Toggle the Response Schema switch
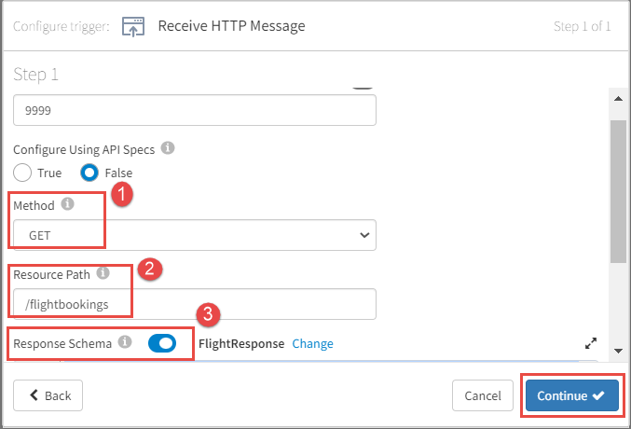 pyautogui.click(x=162, y=343)
